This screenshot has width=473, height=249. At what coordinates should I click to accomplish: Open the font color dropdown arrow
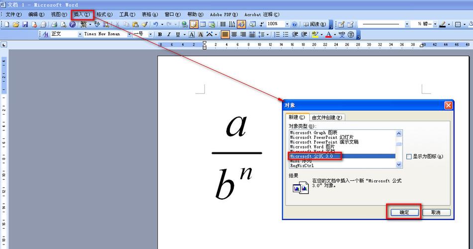tap(335, 34)
